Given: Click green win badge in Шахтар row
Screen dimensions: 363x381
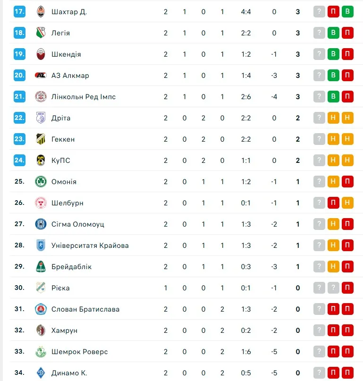Looking at the screenshot, I should coord(347,12).
